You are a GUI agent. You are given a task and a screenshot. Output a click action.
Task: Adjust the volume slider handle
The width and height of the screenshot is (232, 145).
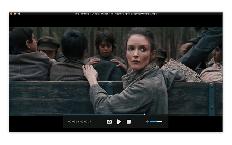(156, 122)
